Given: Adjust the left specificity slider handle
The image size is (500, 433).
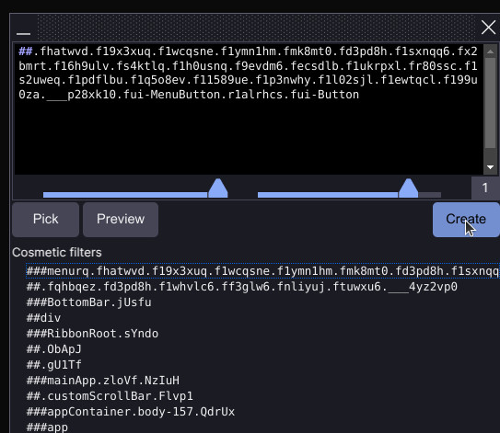Looking at the screenshot, I should (218, 188).
